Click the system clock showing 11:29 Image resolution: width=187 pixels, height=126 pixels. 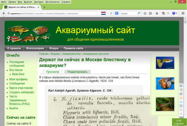pos(178,121)
